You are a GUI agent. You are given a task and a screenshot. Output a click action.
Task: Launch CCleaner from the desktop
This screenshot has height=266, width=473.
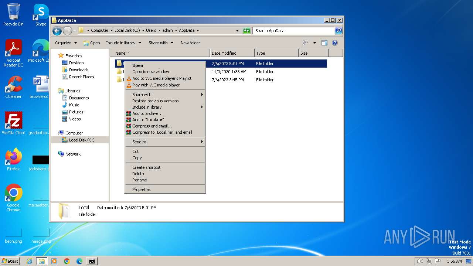point(13,87)
